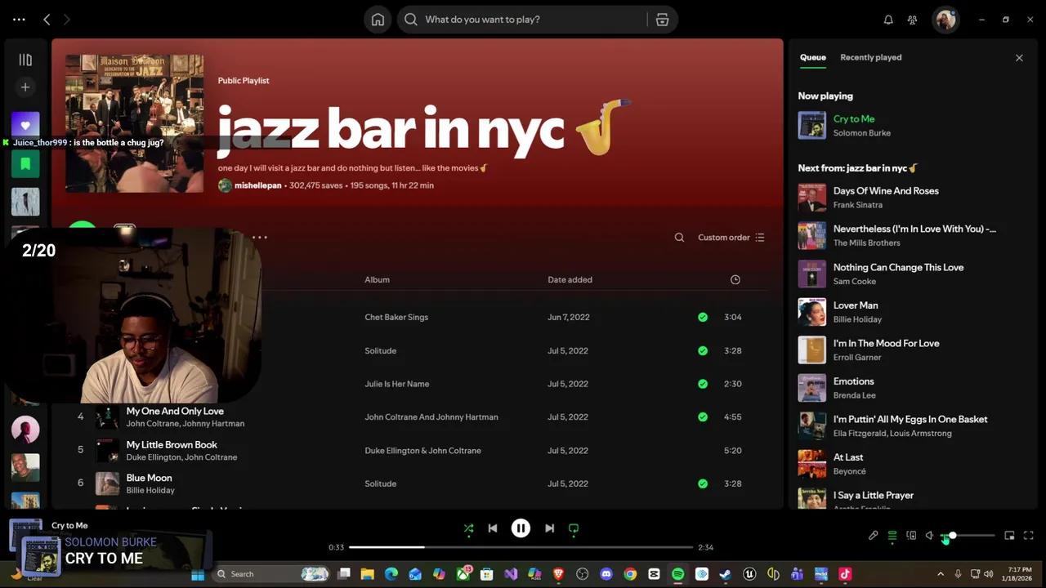Open Billie Holiday artist link under Blue Moon
Image resolution: width=1046 pixels, height=588 pixels.
150,490
